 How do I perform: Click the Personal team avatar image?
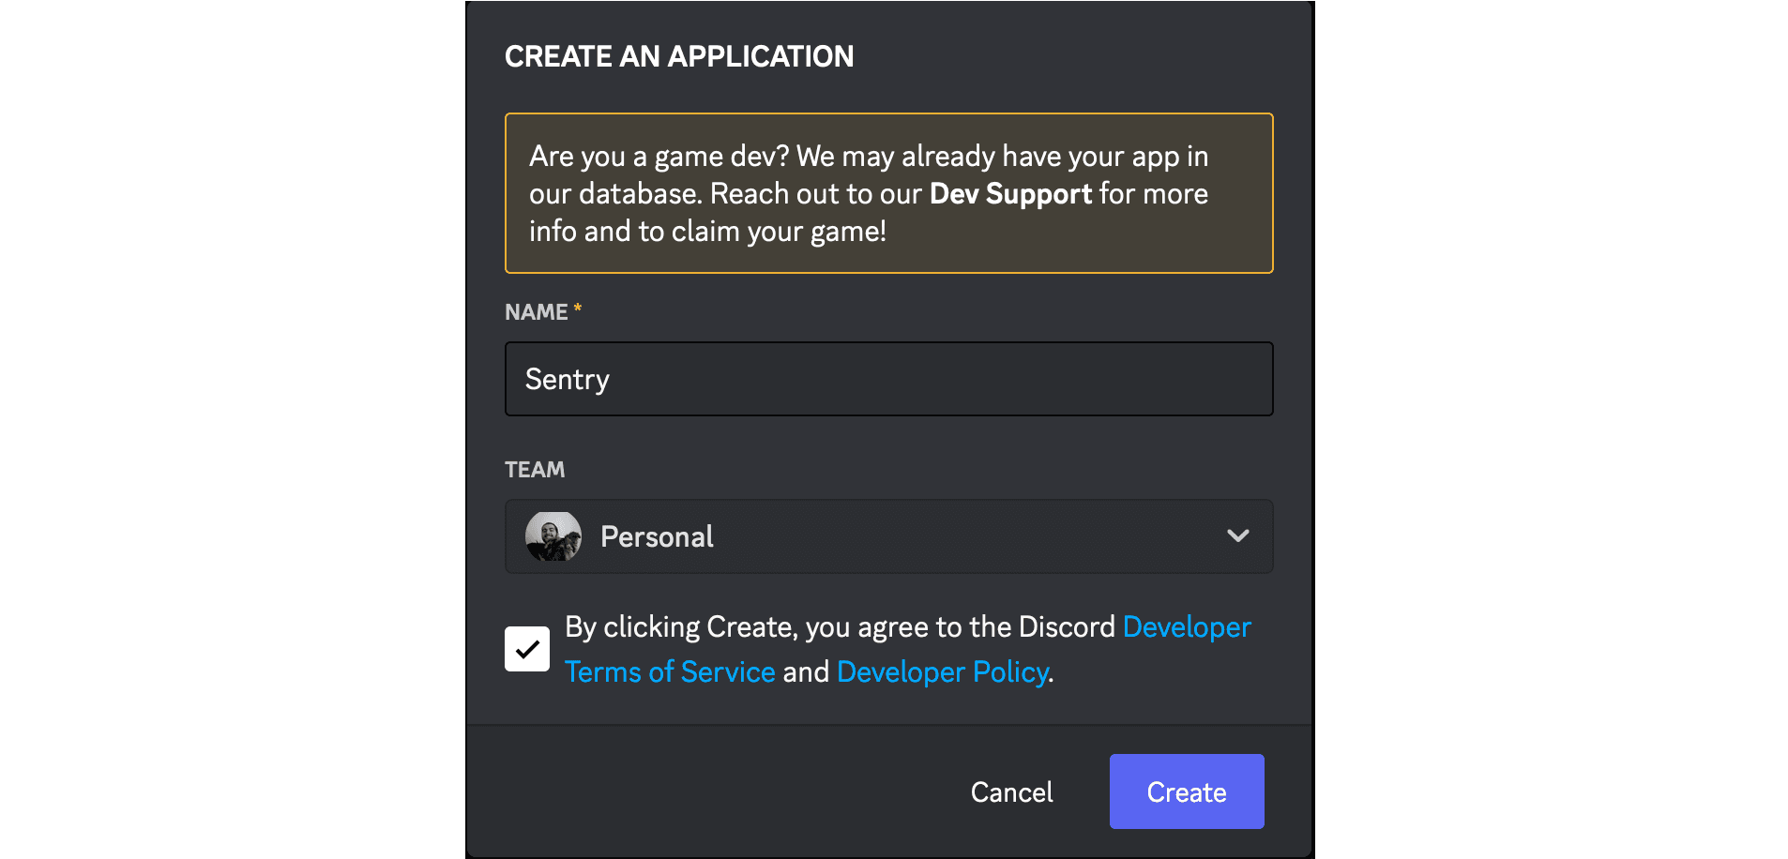553,536
